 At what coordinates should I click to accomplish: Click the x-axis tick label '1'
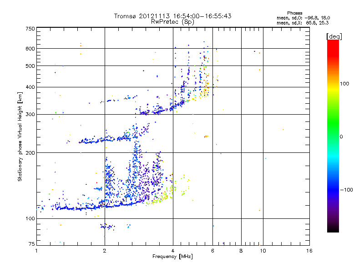tap(36, 251)
